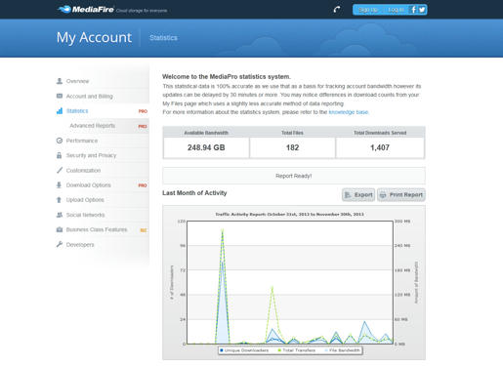This screenshot has height=366, width=503.
Task: Click the Statistics breadcrumb in the header
Action: point(163,38)
